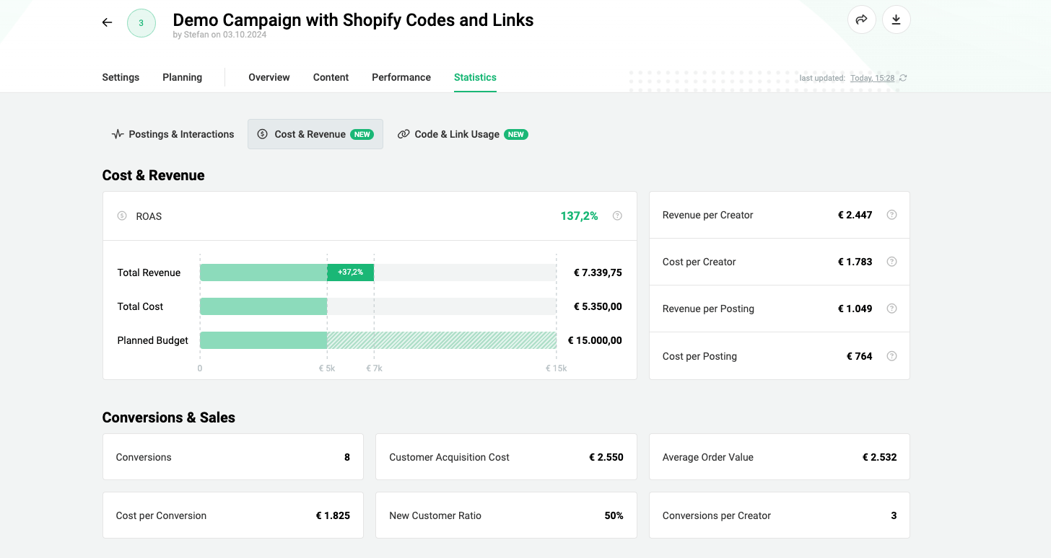Click the Planned Budget row label
The width and height of the screenshot is (1051, 558).
[x=152, y=340]
